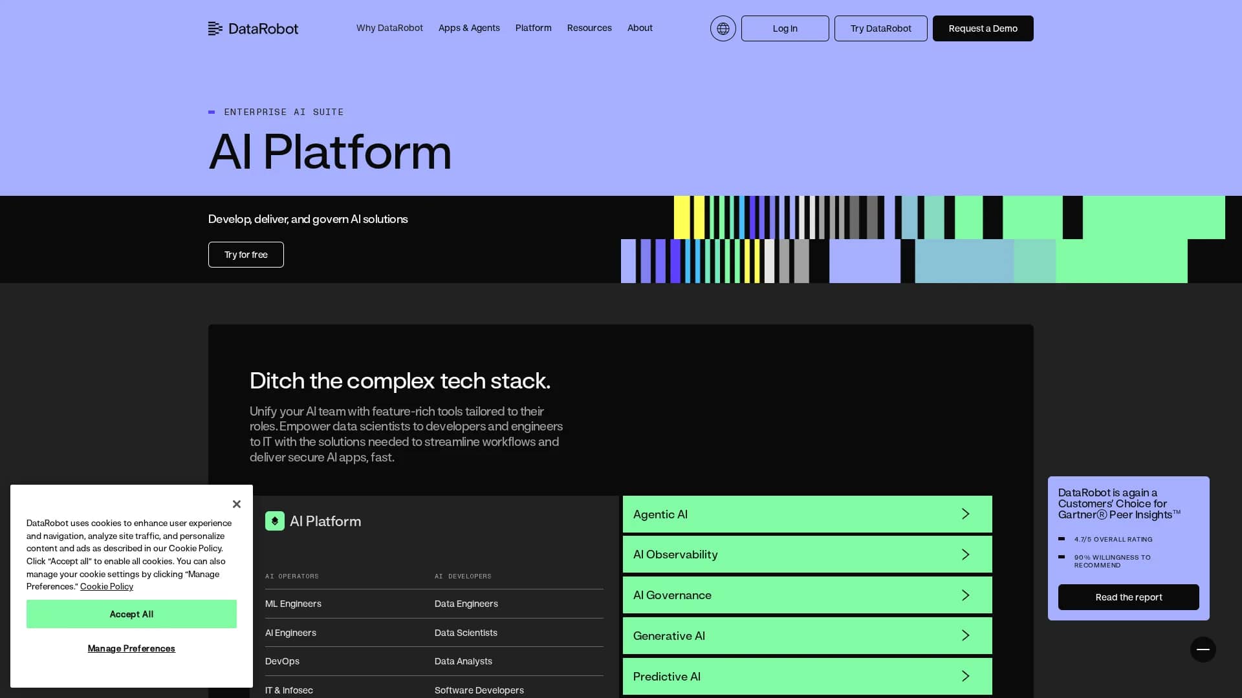The height and width of the screenshot is (698, 1242).
Task: Click the 4.7/5 OVERALL RATING text
Action: (x=1113, y=539)
